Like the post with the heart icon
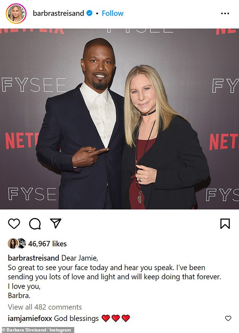The image size is (239, 333). click(x=14, y=224)
